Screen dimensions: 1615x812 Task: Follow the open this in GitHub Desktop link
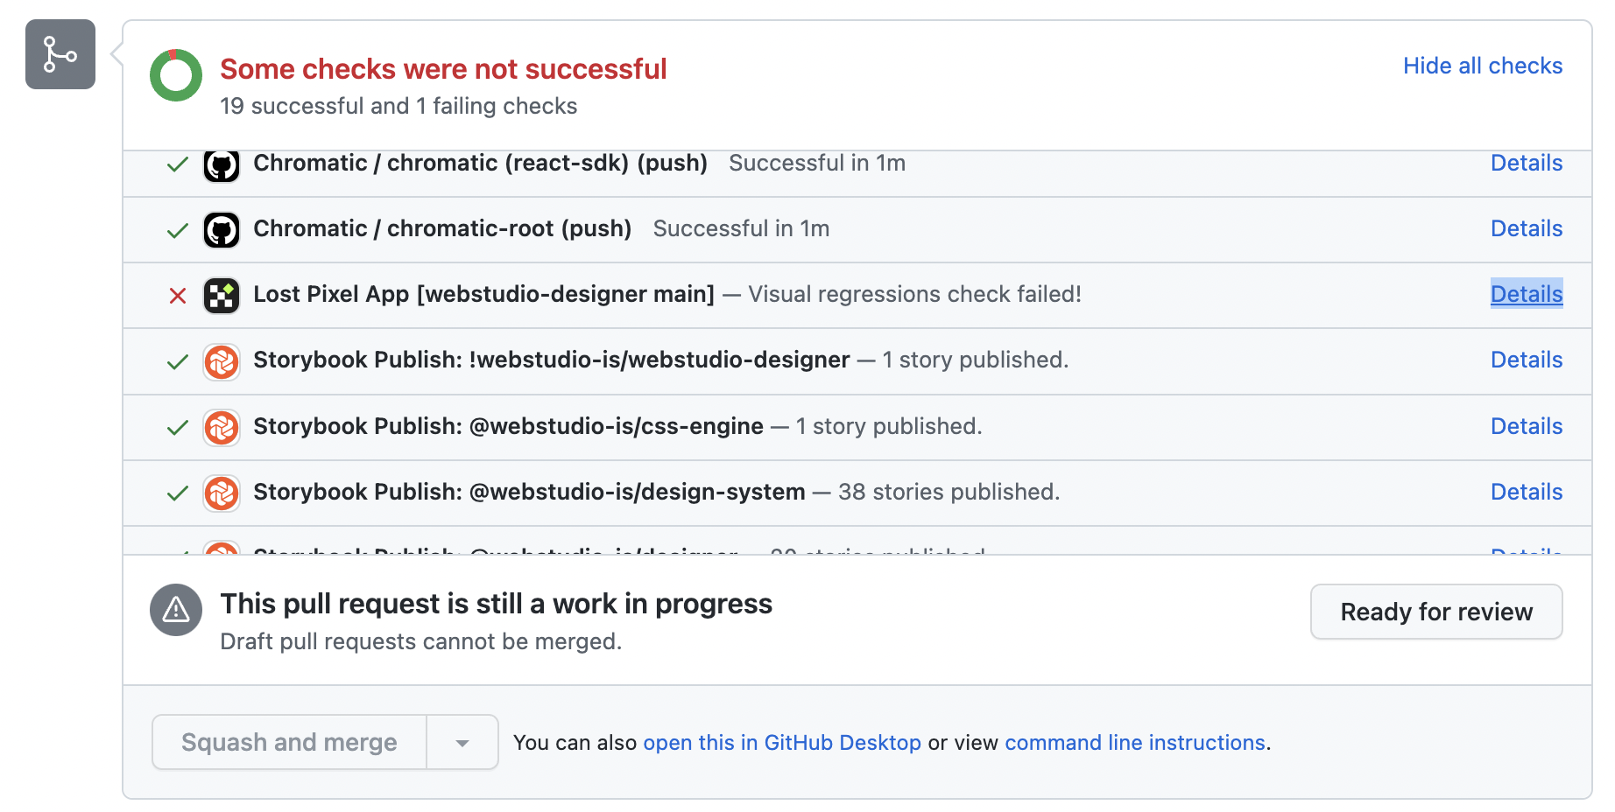point(781,743)
